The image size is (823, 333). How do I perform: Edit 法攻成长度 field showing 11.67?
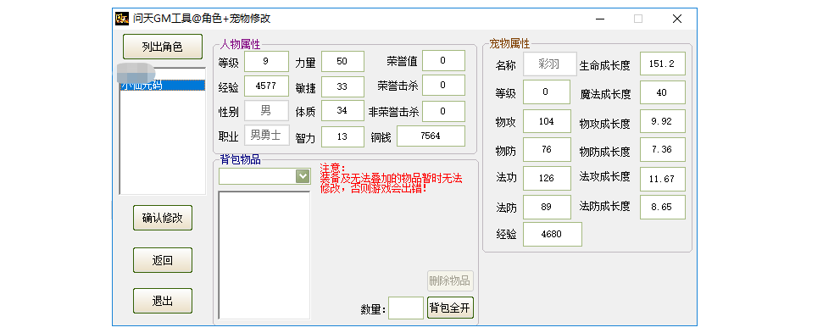click(663, 179)
